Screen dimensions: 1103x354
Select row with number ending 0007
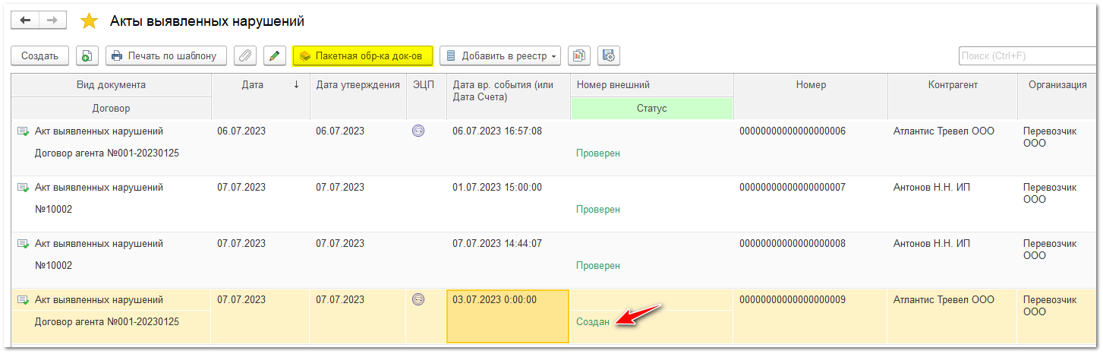(792, 188)
